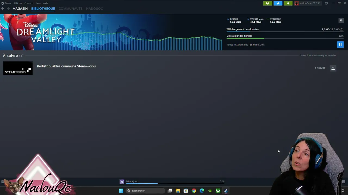The image size is (348, 195).
Task: Open the notifications bell button
Action: click(x=288, y=3)
